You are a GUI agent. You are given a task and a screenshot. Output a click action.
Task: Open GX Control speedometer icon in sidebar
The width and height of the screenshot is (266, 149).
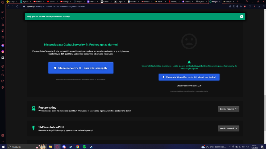point(3,18)
